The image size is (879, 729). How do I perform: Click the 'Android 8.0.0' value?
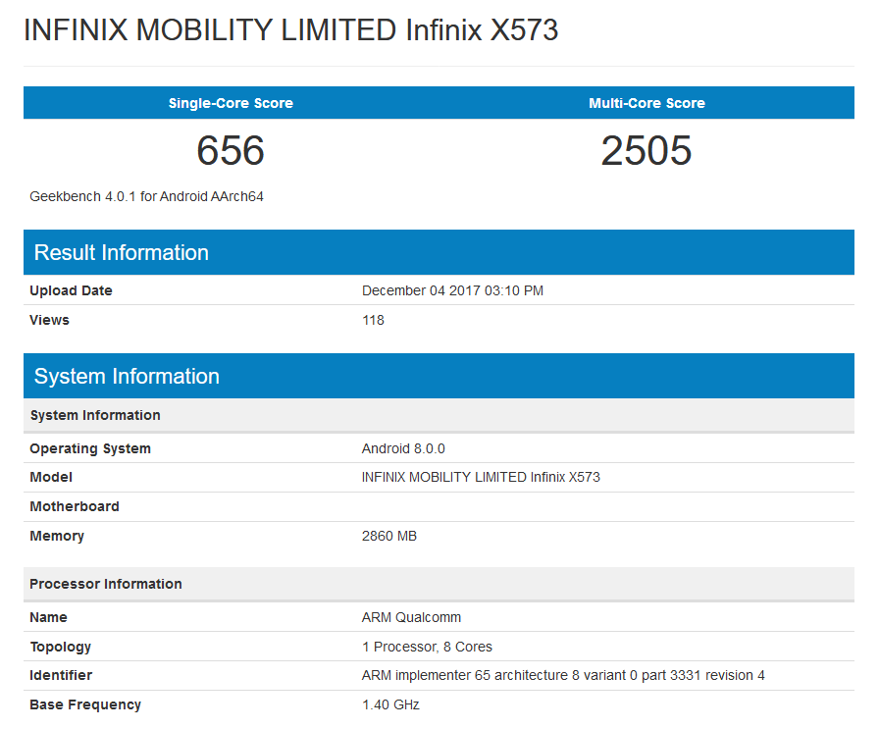[403, 448]
